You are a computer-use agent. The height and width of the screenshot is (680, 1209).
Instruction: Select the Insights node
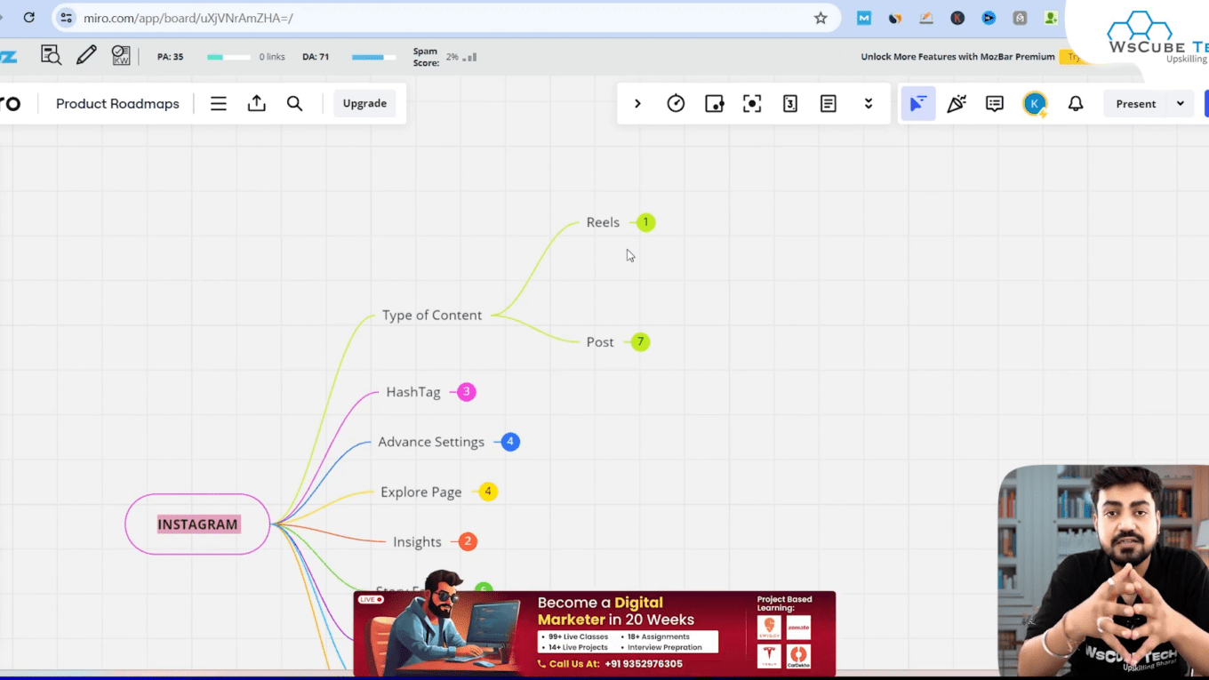417,541
